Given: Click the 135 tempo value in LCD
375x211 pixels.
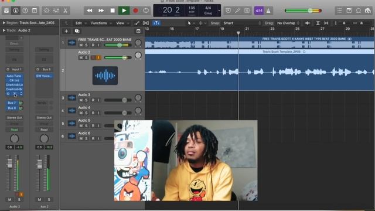Looking at the screenshot, I should coord(192,8).
